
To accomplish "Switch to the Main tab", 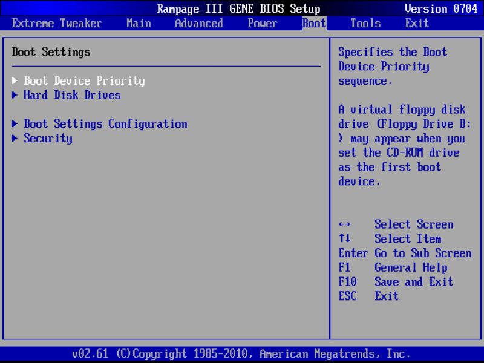I will coord(139,24).
